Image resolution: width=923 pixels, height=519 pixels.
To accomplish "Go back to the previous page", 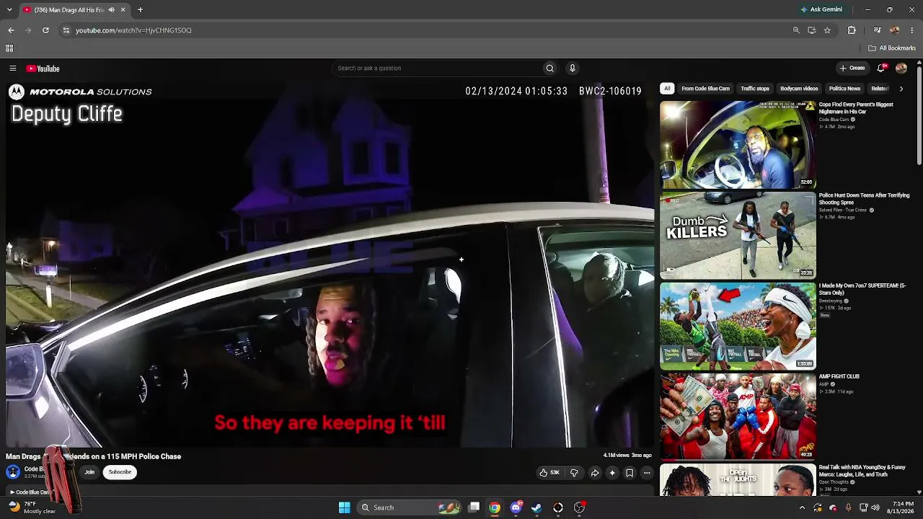I will point(11,30).
